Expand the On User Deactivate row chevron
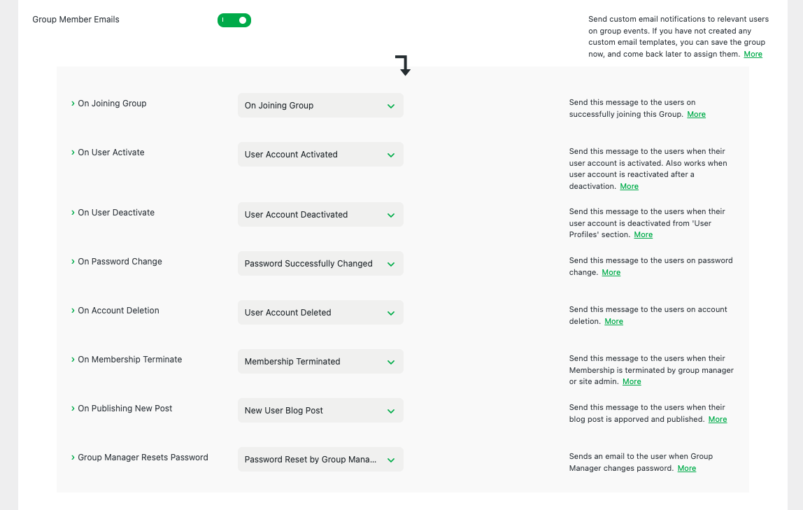Image resolution: width=803 pixels, height=510 pixels. pyautogui.click(x=73, y=213)
